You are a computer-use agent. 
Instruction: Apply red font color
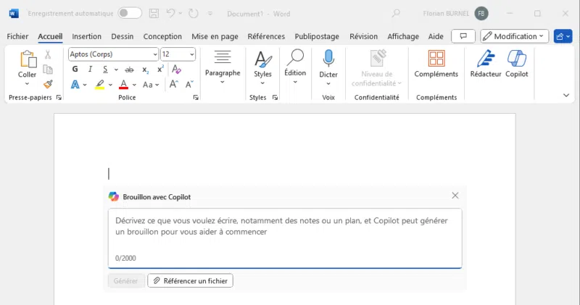click(x=123, y=85)
